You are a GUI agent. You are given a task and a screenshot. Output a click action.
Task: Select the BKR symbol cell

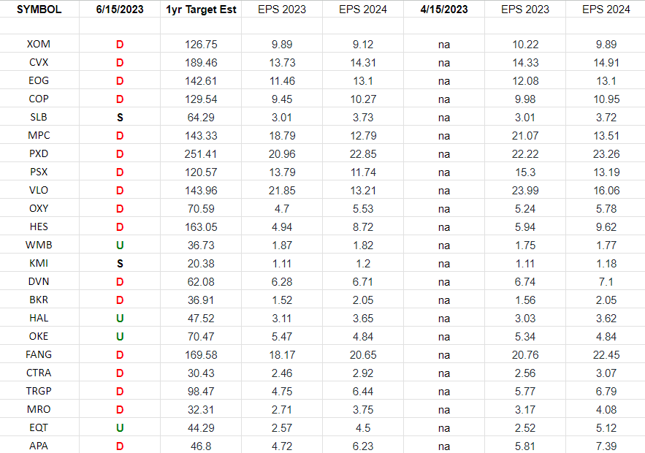point(39,300)
